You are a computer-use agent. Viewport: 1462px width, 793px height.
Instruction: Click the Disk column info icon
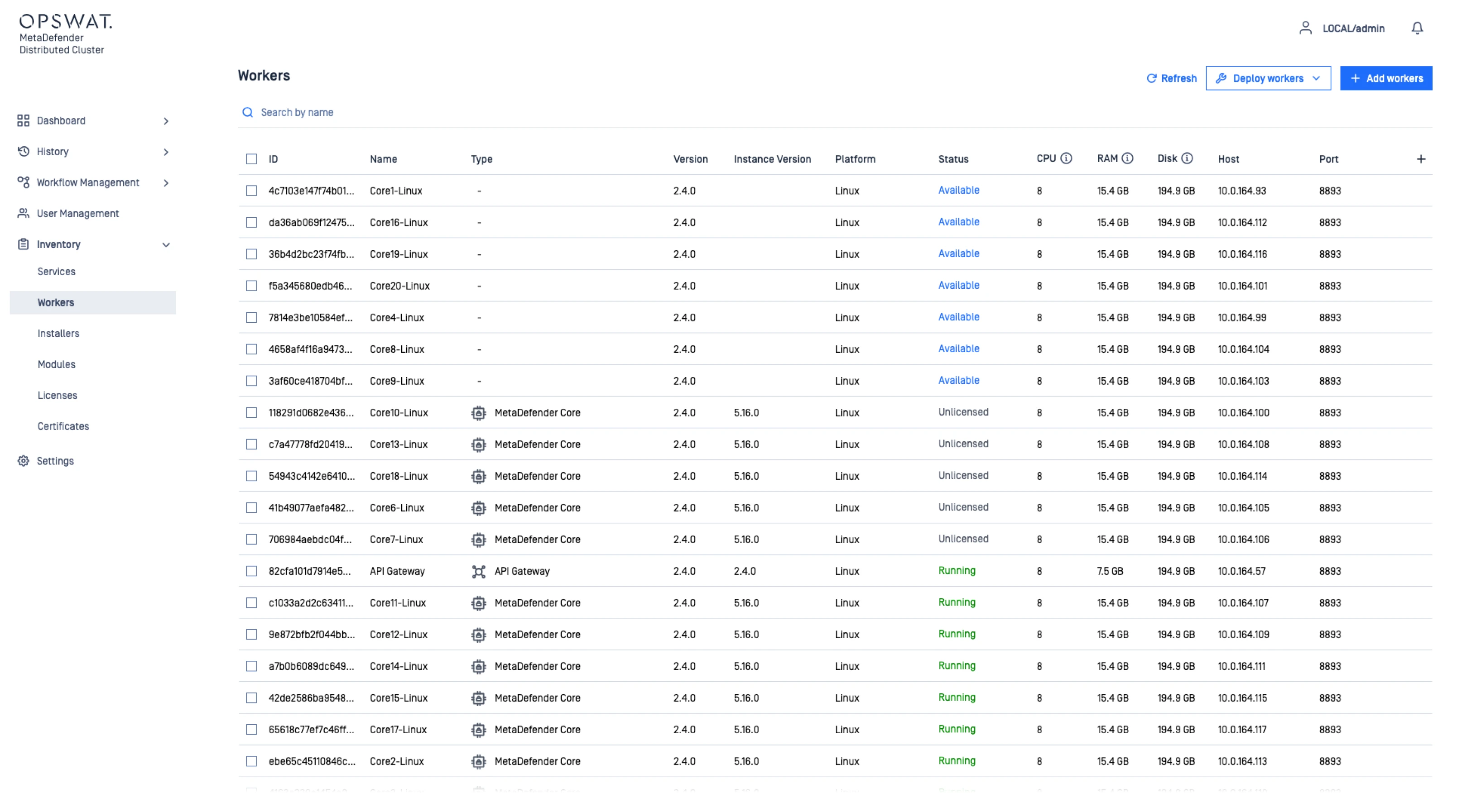click(1187, 159)
